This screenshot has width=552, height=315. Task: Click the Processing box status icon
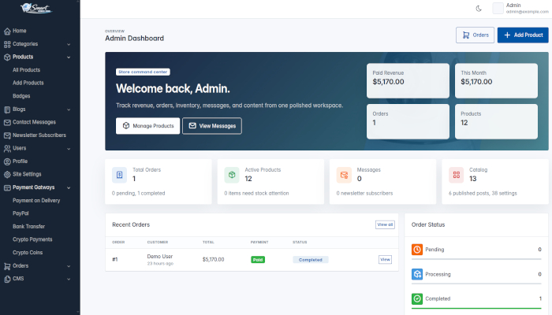click(417, 274)
